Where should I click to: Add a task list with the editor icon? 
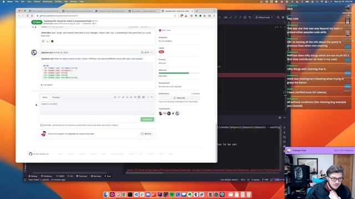[x=135, y=97]
